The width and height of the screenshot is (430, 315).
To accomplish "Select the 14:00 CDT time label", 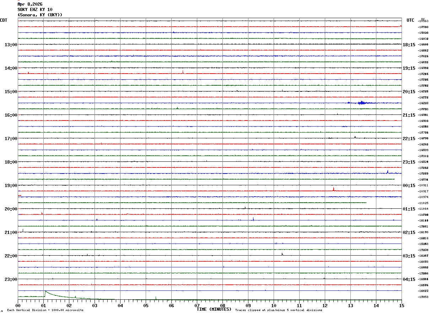I will [x=11, y=68].
